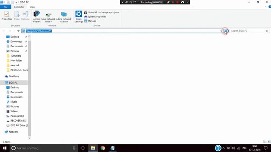This screenshot has width=271, height=152.
Task: Open the notepad taskbar app
Action: click(x=113, y=148)
